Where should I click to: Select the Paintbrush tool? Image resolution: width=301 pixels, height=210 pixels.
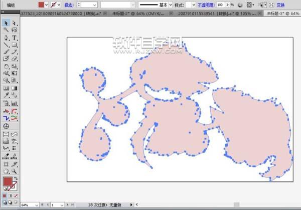tap(6, 51)
